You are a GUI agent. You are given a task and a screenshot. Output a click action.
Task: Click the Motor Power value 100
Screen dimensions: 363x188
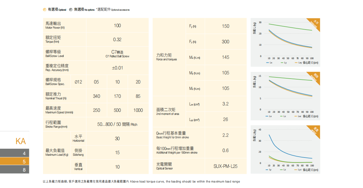coord(117,26)
